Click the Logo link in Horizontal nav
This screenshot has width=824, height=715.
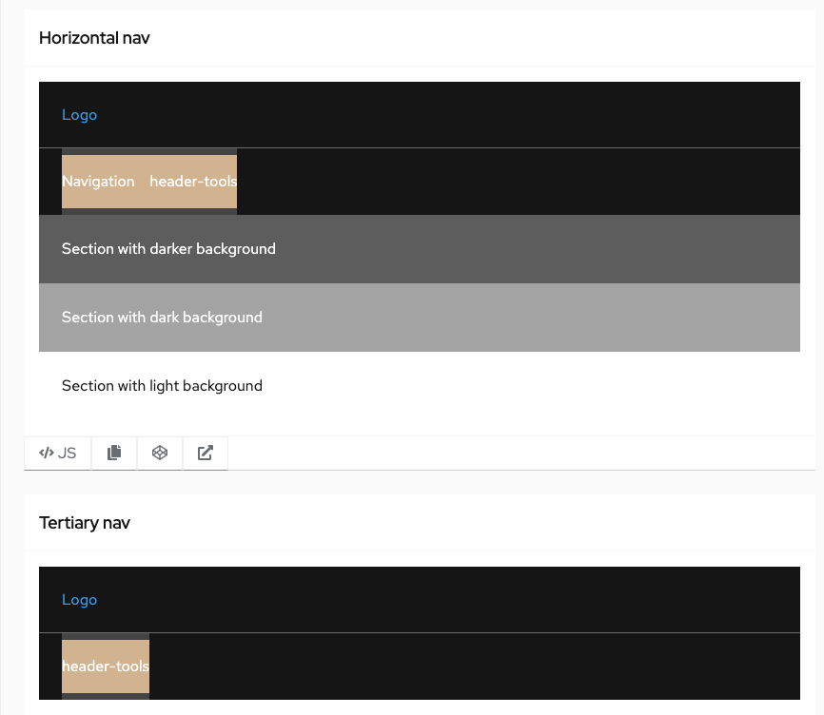point(79,115)
